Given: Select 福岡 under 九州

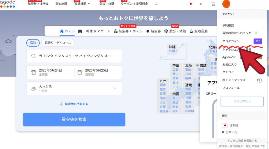Looking at the screenshot, I should 163,85.
